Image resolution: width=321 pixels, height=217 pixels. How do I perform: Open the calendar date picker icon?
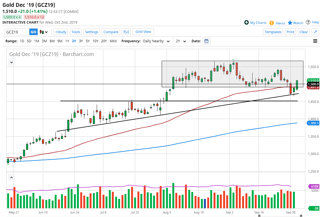[206, 41]
